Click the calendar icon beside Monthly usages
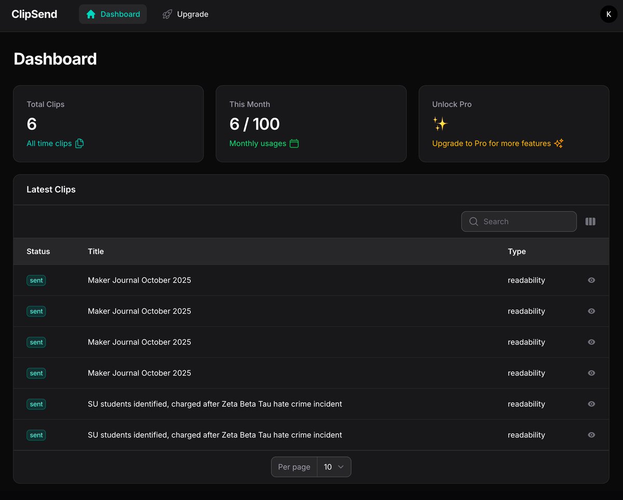This screenshot has height=500, width=623. 294,143
